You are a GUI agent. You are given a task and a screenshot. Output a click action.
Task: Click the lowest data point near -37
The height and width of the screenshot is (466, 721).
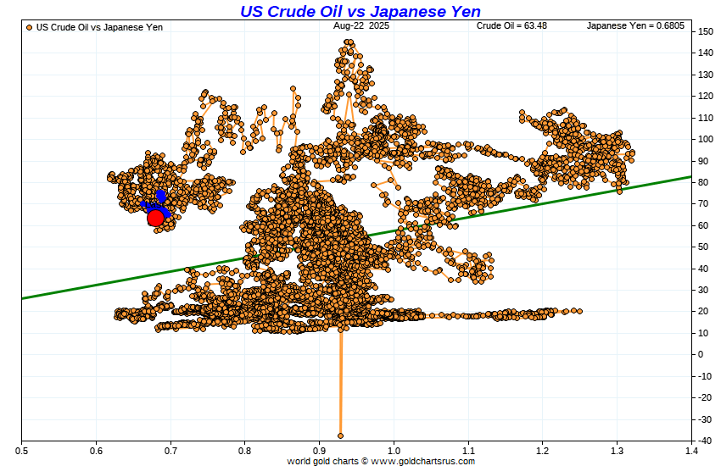pos(341,435)
